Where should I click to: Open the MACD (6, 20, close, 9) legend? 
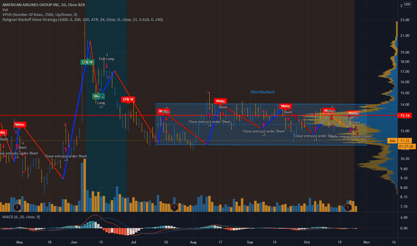pos(21,217)
